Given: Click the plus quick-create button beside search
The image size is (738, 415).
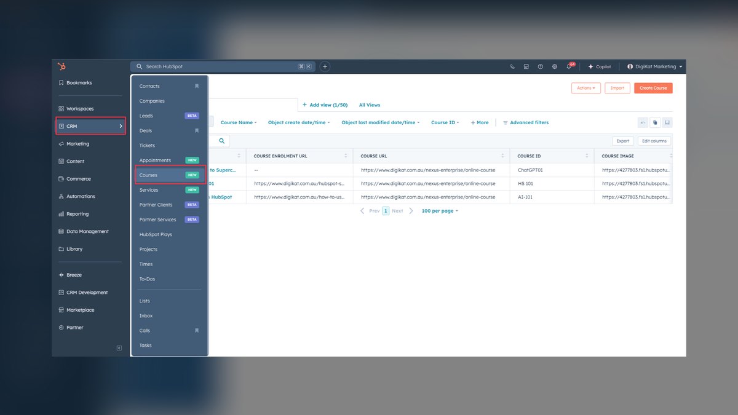Looking at the screenshot, I should point(325,66).
